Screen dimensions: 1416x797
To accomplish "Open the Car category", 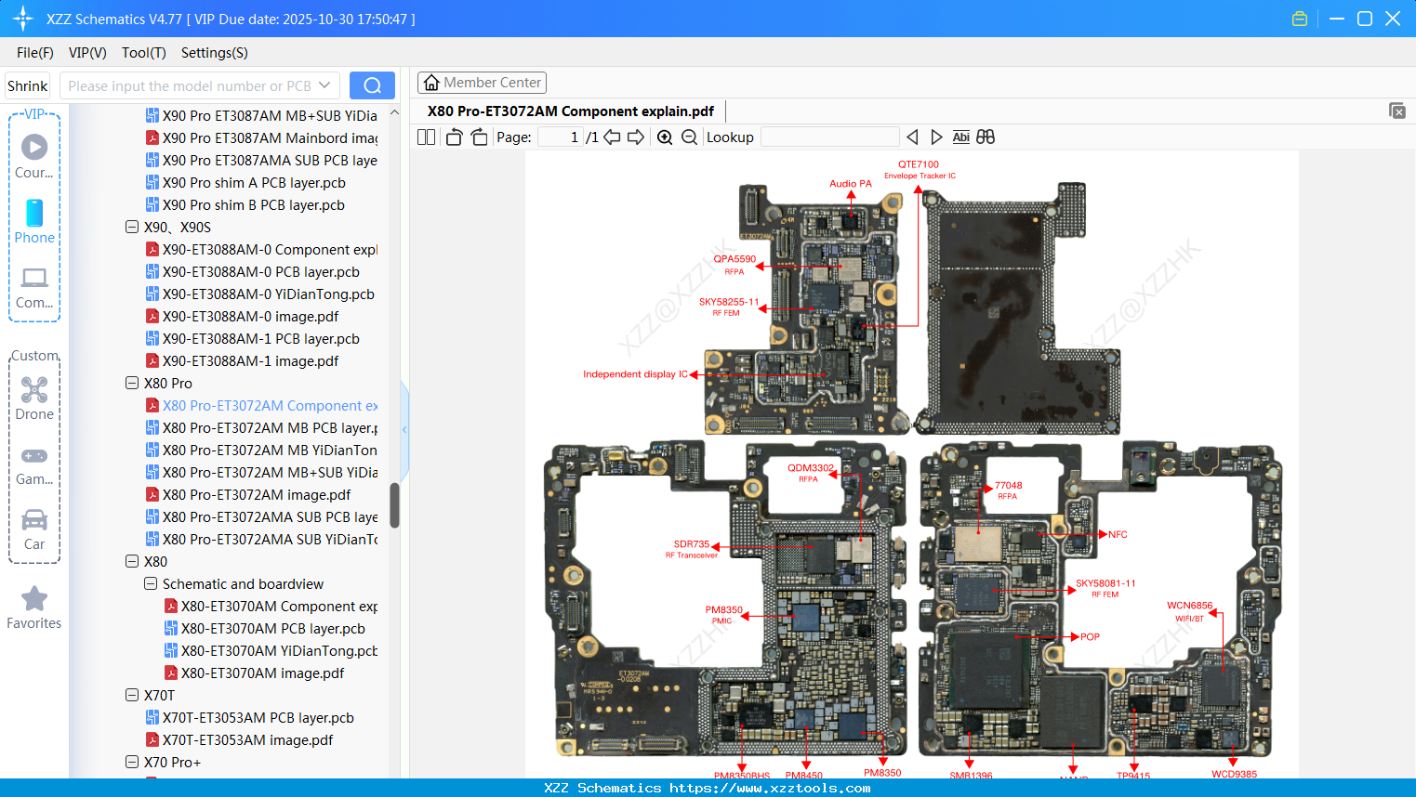I will (x=34, y=529).
